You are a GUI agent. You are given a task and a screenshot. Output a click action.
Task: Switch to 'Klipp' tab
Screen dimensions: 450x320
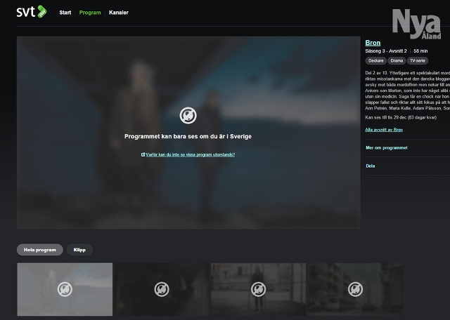point(79,250)
